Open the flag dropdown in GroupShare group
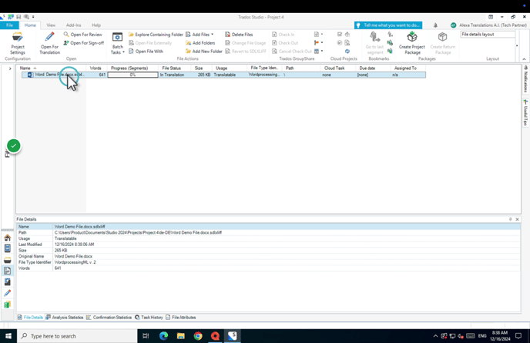The image size is (530, 343). pyautogui.click(x=318, y=43)
